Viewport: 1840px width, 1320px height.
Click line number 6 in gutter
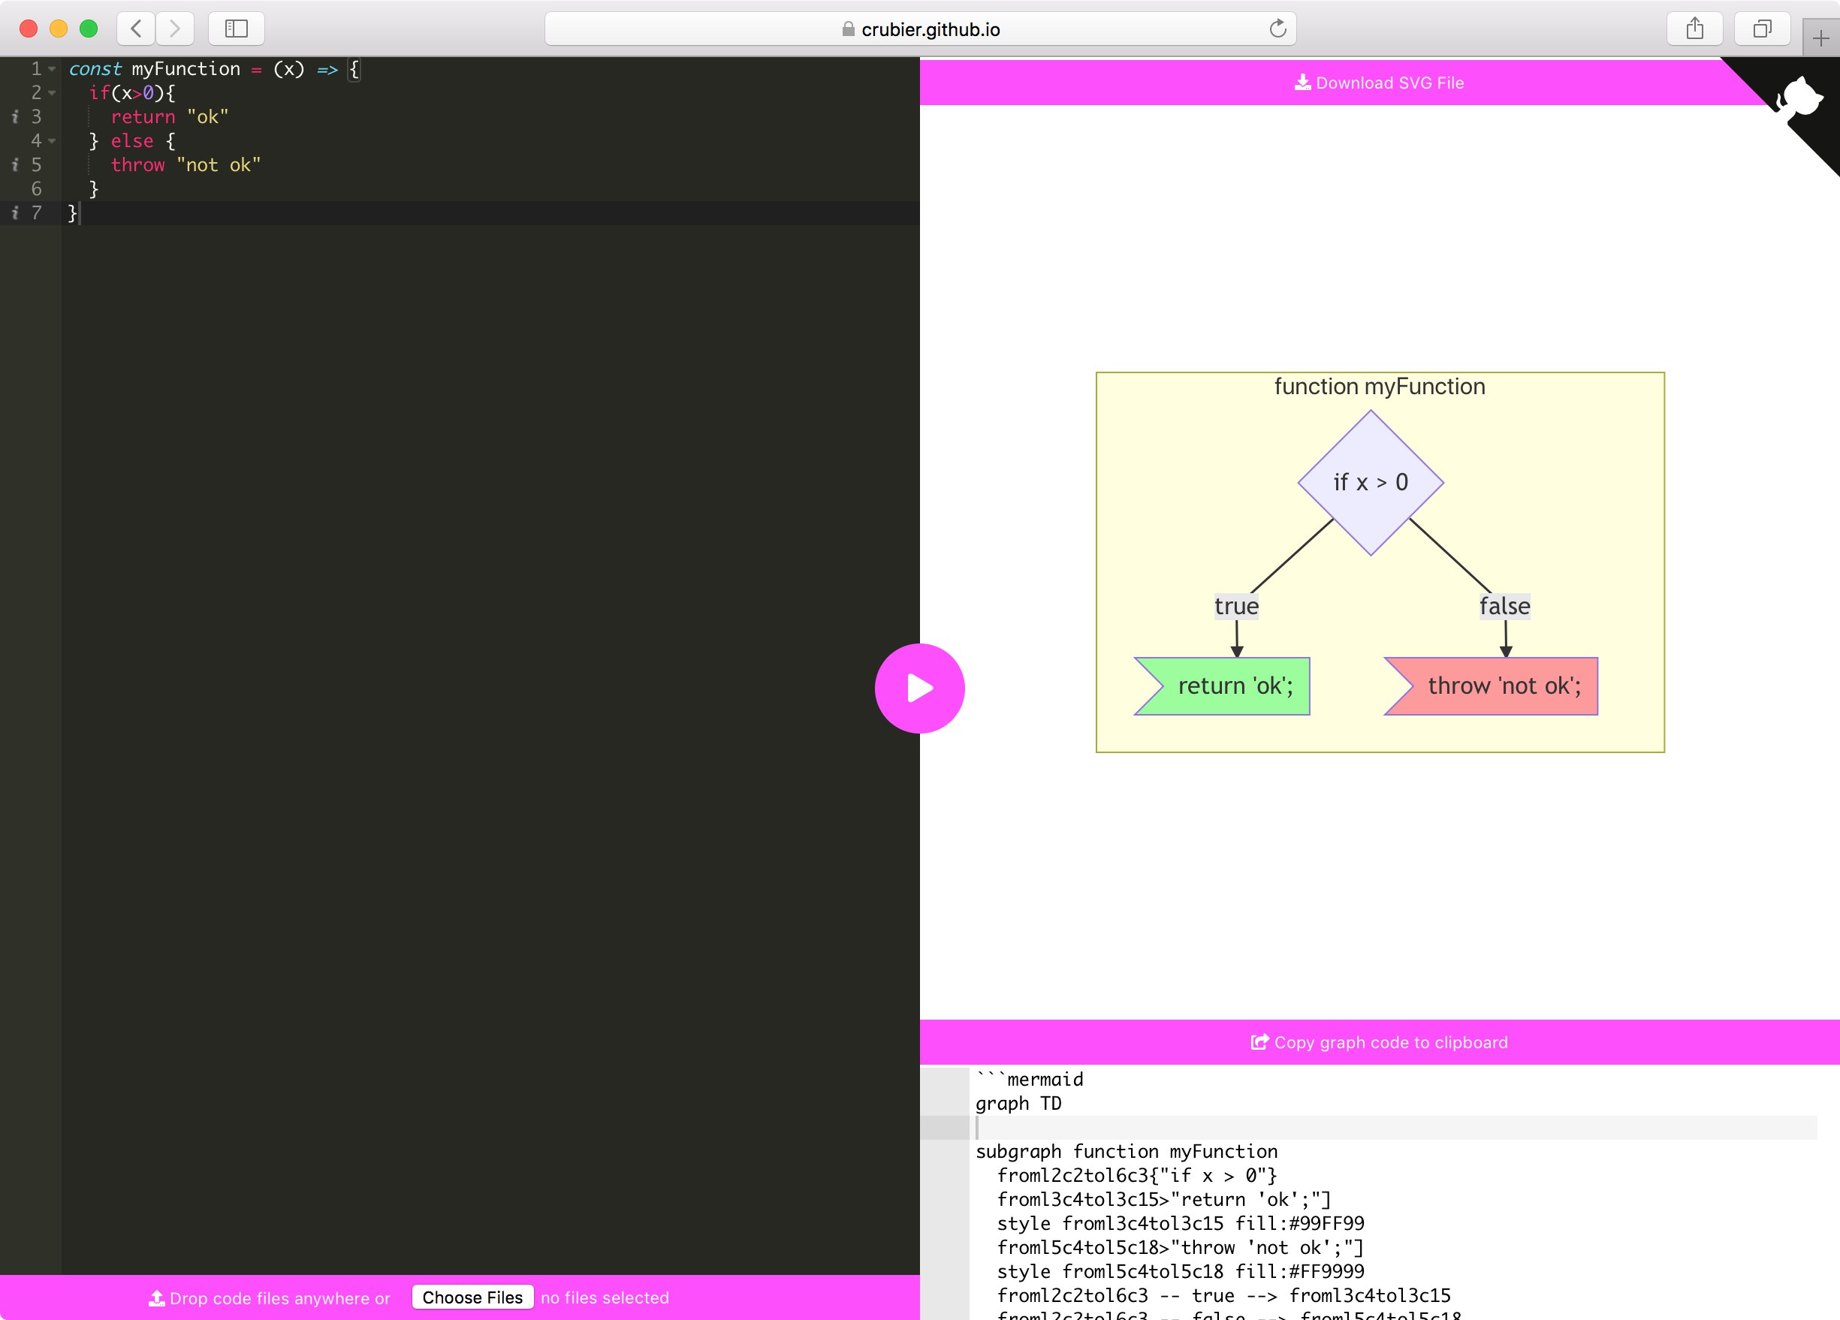click(x=37, y=189)
